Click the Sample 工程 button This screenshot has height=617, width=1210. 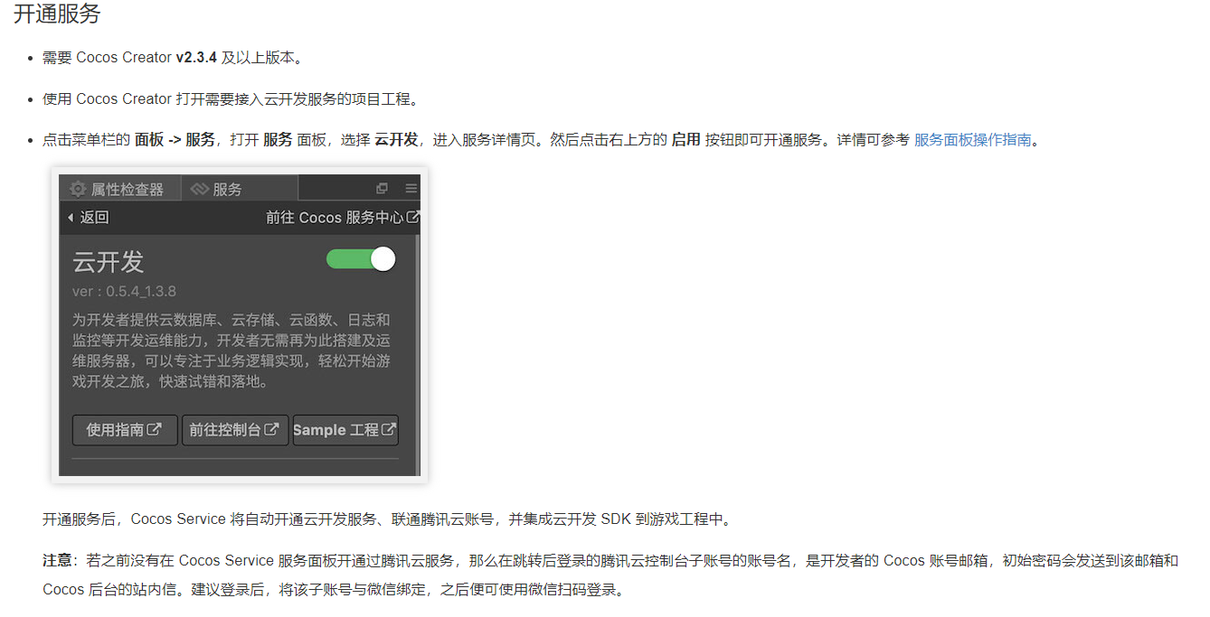[345, 430]
